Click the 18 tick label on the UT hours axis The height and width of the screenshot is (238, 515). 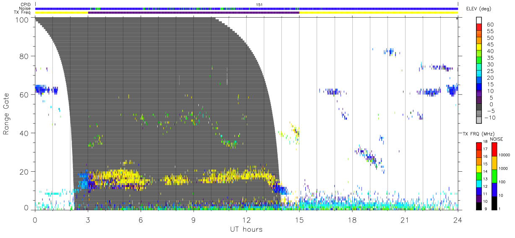[352, 220]
